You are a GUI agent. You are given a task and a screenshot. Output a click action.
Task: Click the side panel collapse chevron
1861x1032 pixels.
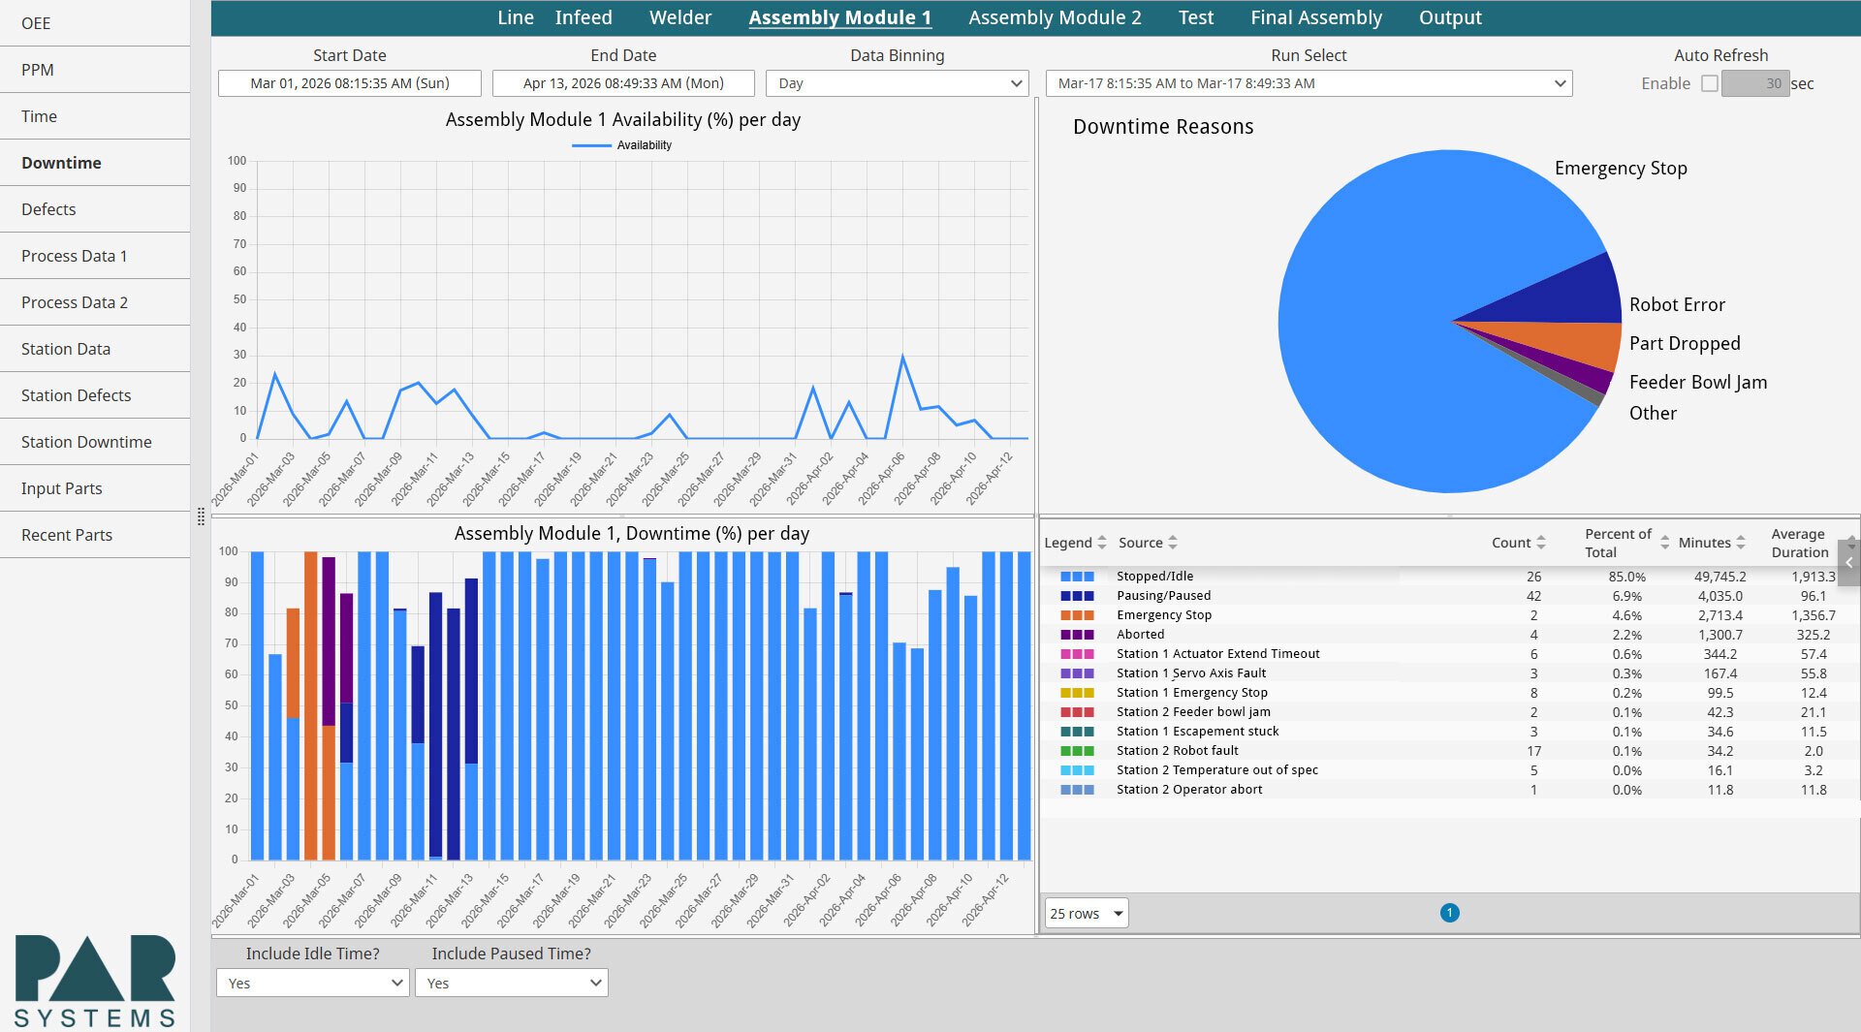(1849, 563)
